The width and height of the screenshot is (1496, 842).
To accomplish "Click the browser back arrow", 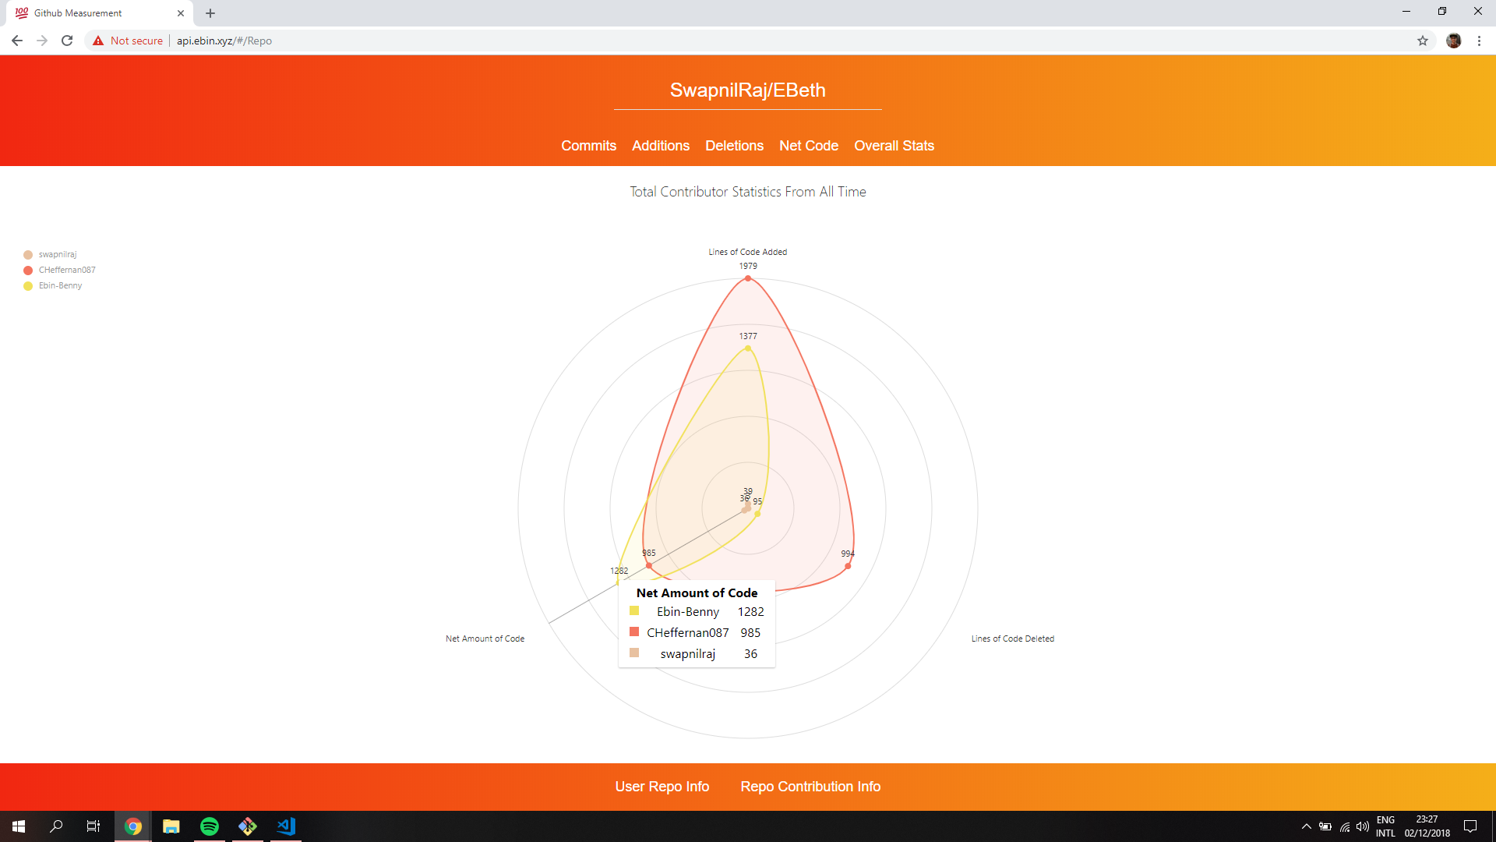I will tap(17, 41).
